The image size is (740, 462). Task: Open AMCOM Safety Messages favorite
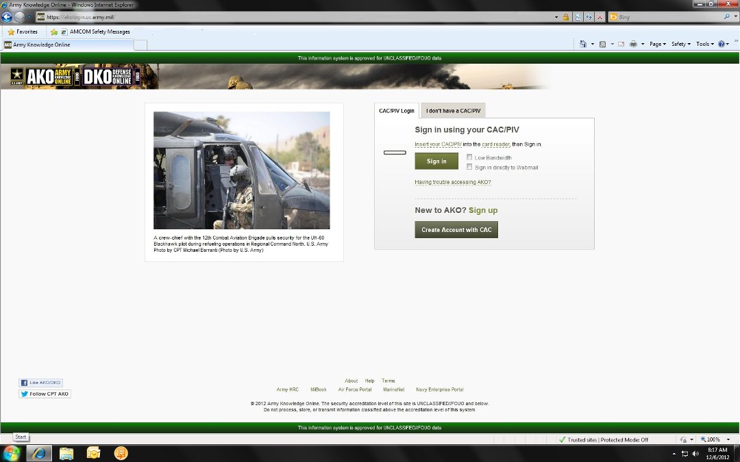(x=95, y=32)
